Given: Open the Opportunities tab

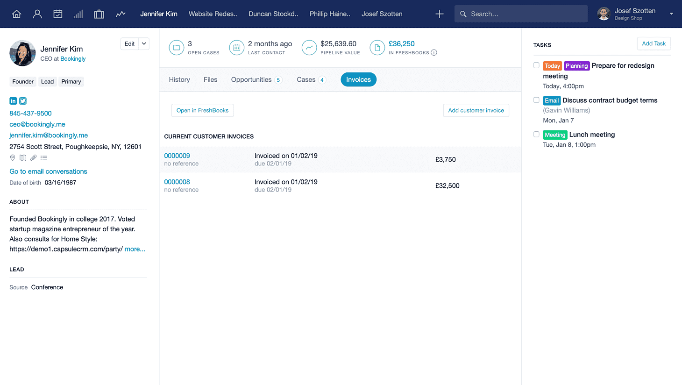Looking at the screenshot, I should coord(256,80).
